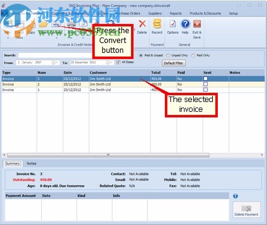
Task: Click the From date field
Action: [x=38, y=63]
